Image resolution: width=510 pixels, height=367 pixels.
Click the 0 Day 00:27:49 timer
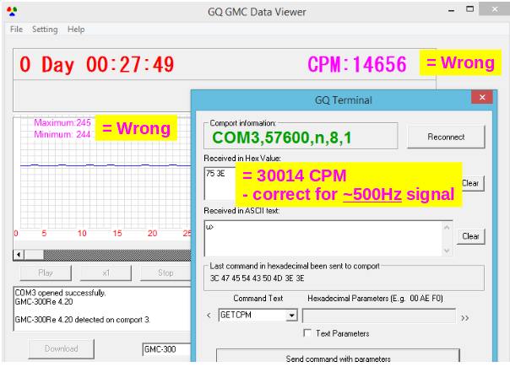[96, 64]
